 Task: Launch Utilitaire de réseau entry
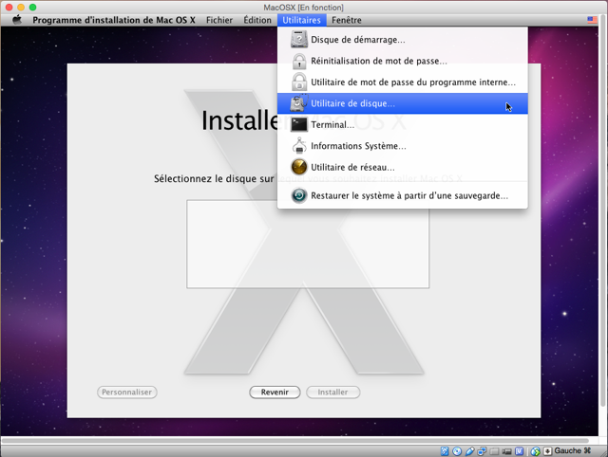[403, 167]
